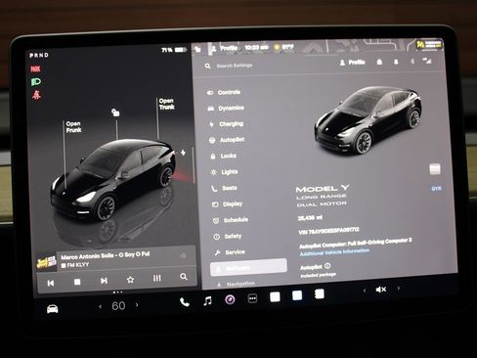477x358 pixels.
Task: Open the Phone app in bottom bar
Action: 185,302
